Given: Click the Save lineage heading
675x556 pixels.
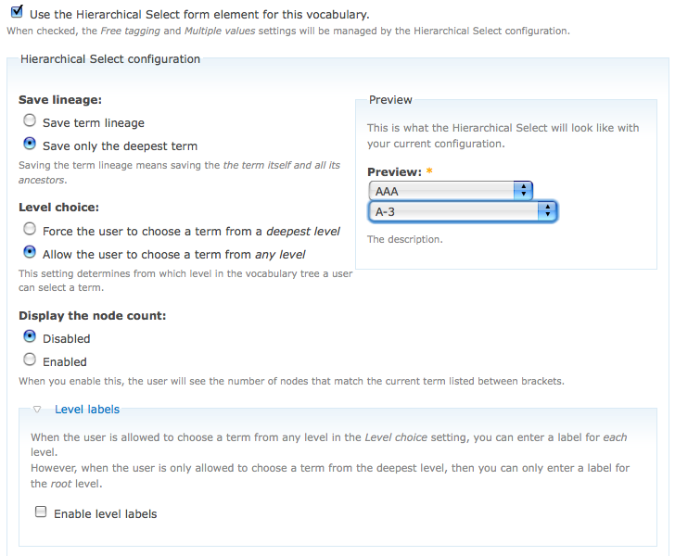Looking at the screenshot, I should pos(60,100).
